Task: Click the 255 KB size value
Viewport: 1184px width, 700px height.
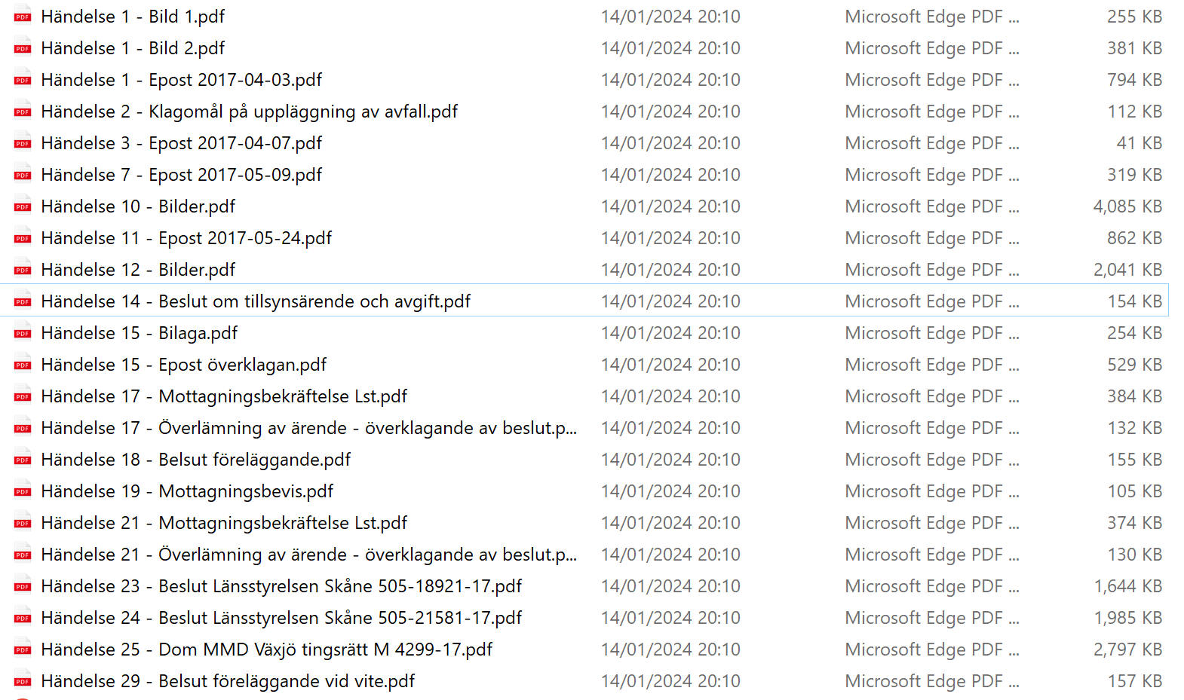Action: click(x=1135, y=17)
